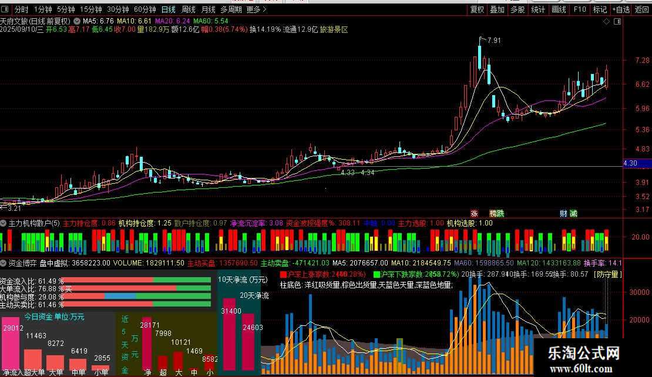652x377 pixels.
Task: Click the MA60: 5.54 value label
Action: coord(210,21)
